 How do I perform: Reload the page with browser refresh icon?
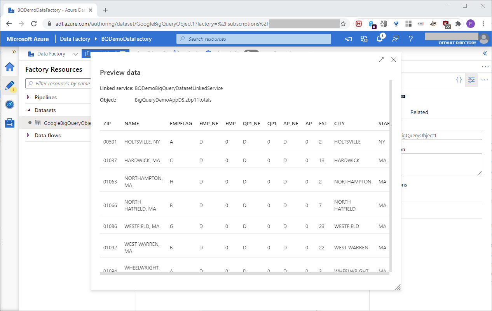coord(34,24)
